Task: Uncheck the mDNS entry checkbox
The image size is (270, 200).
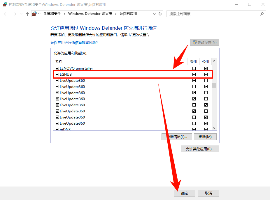Action: pyautogui.click(x=57, y=129)
